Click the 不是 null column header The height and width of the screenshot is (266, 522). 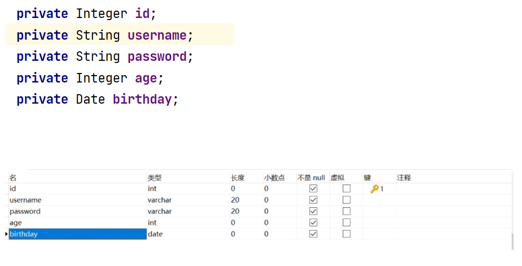[x=311, y=178]
